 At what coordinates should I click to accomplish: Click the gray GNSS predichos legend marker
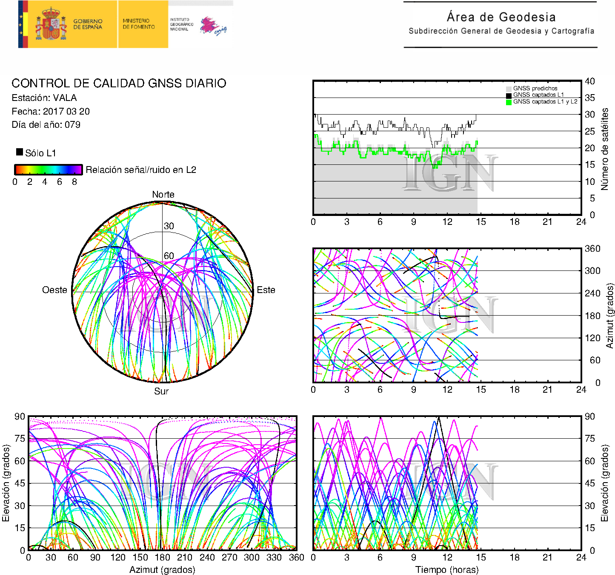coord(509,89)
